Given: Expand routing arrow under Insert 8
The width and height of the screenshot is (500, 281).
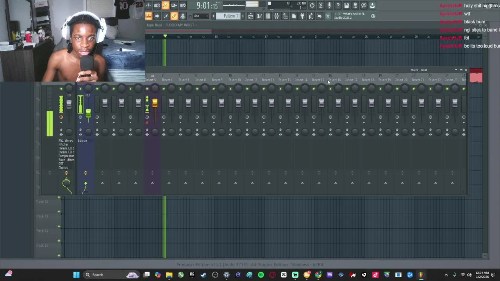Looking at the screenshot, I should (x=202, y=183).
